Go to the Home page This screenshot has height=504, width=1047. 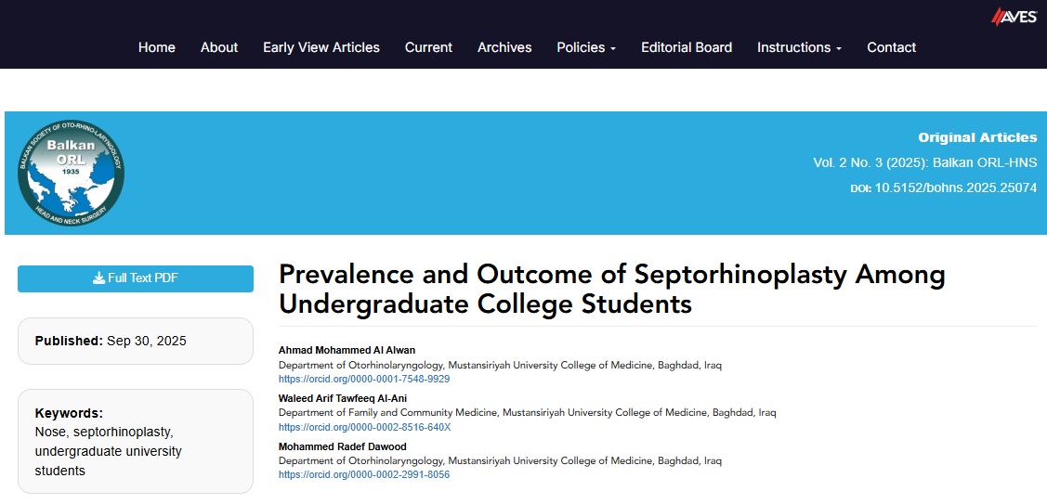click(157, 47)
